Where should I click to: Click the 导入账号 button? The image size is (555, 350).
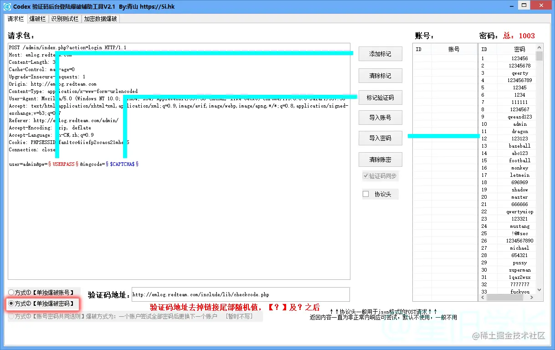(380, 118)
